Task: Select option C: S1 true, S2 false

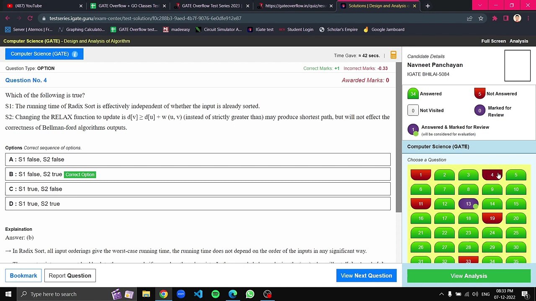Action: [198, 189]
